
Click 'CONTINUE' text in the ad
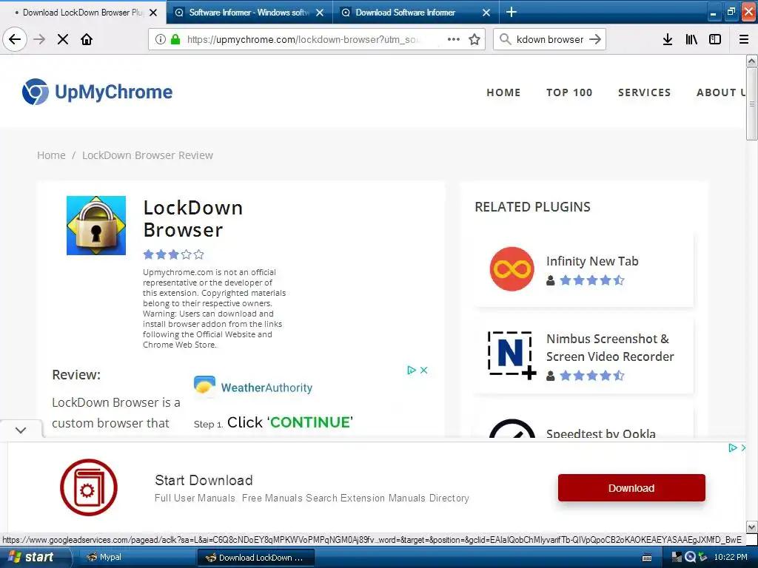pos(311,422)
